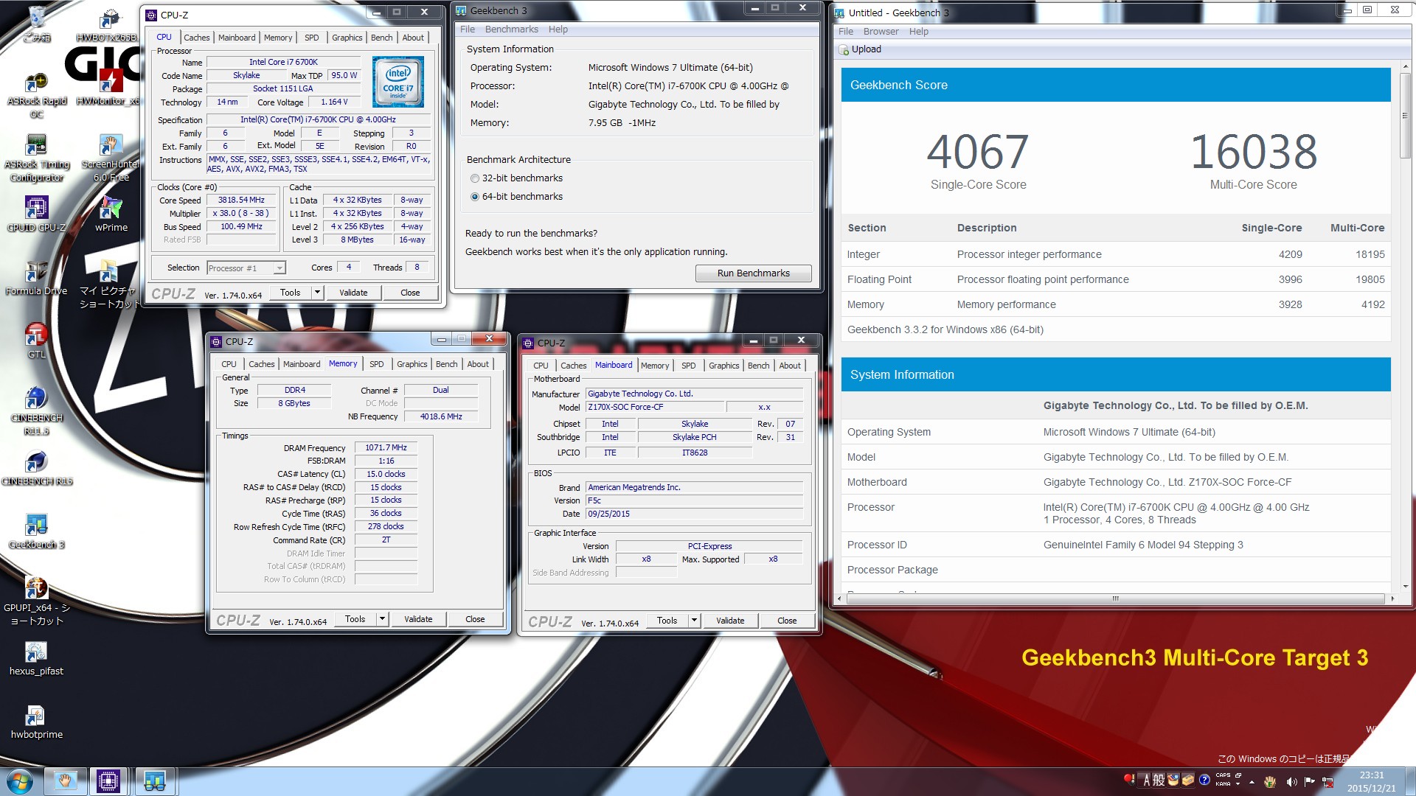Open the Caches tab in top CPU-Z window
This screenshot has width=1416, height=796.
point(196,38)
